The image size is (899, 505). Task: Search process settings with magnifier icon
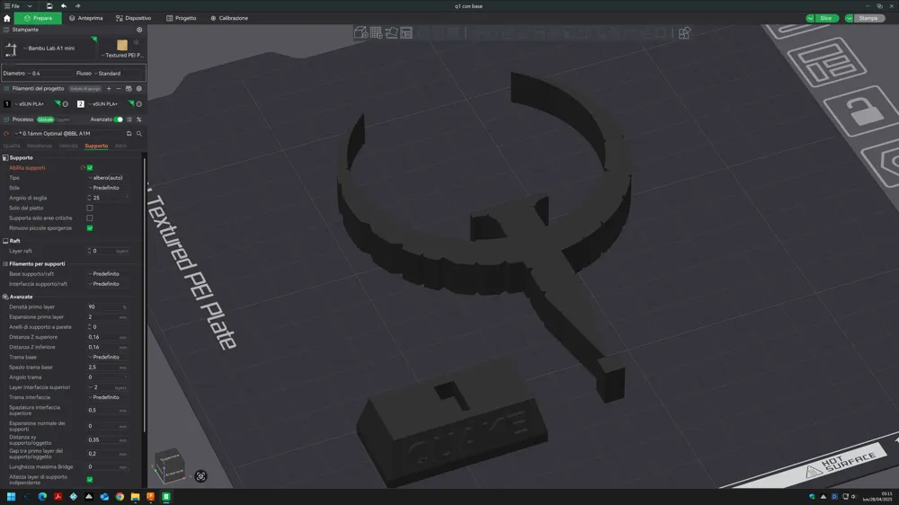click(x=138, y=134)
